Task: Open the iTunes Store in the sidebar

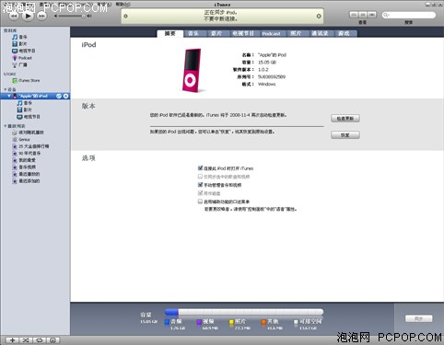Action: click(x=26, y=80)
